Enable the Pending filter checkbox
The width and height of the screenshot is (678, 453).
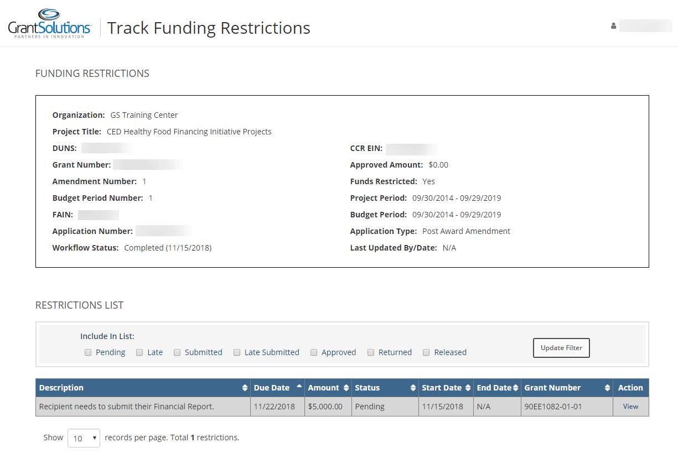pos(88,352)
